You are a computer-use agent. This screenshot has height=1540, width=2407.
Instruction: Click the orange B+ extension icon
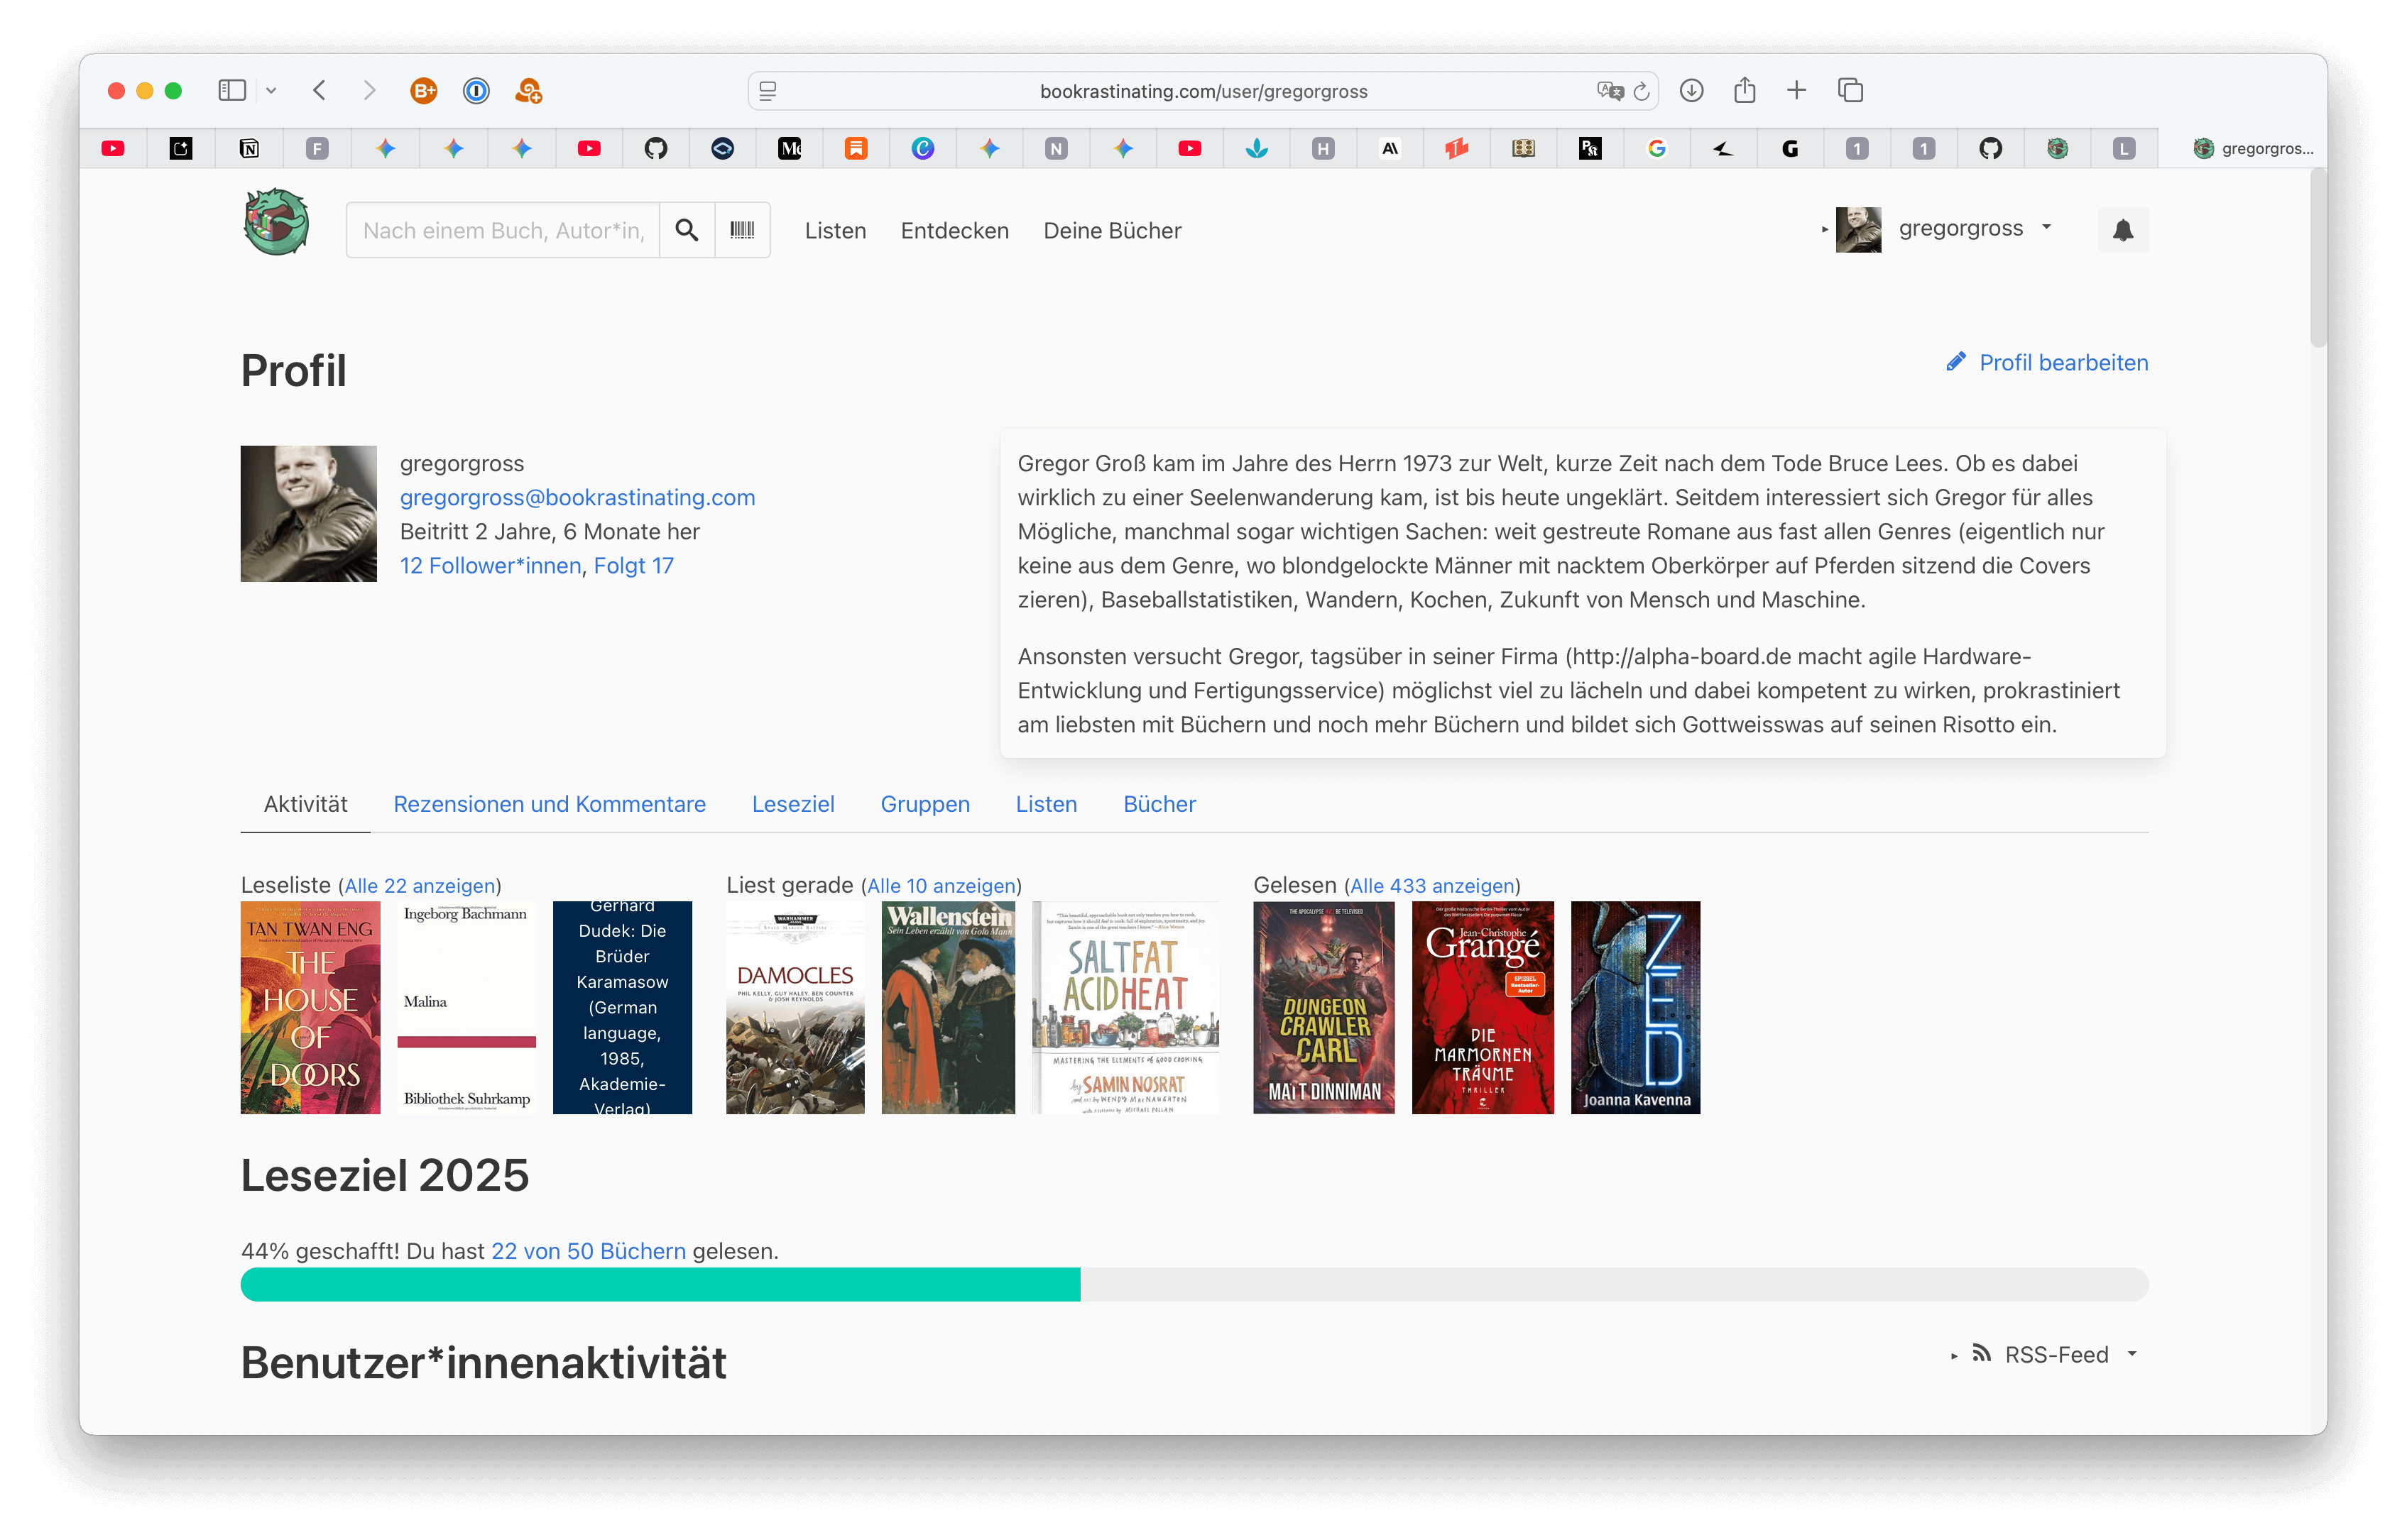[x=424, y=91]
